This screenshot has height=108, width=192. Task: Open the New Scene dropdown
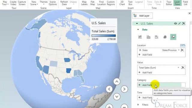pyautogui.click(x=34, y=3)
